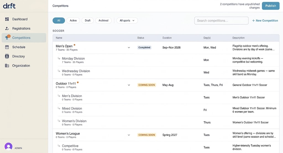
Task: Click Outdoor 11v11 Coming Soon badge
Action: click(x=146, y=85)
